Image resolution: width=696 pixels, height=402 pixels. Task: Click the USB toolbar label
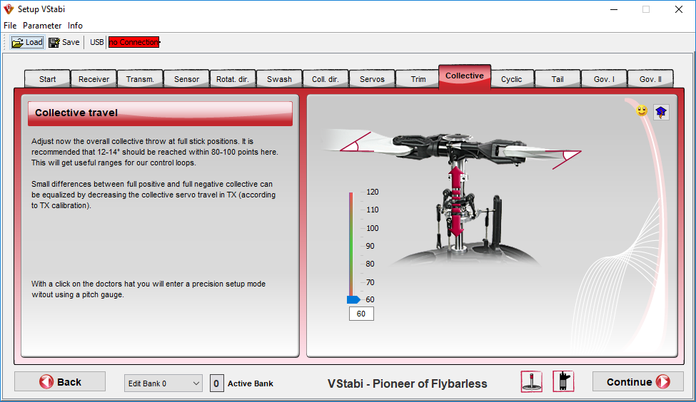[x=97, y=42]
